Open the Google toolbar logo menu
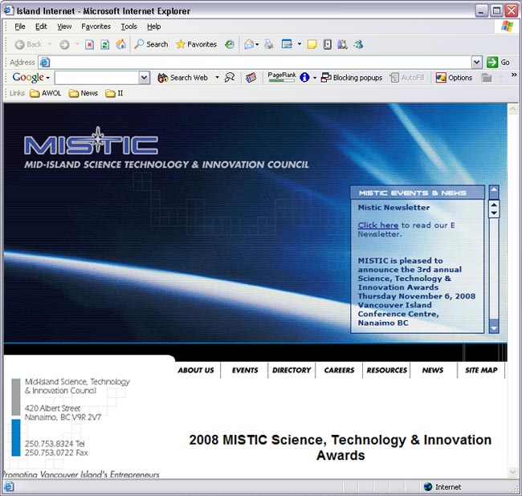 click(31, 78)
